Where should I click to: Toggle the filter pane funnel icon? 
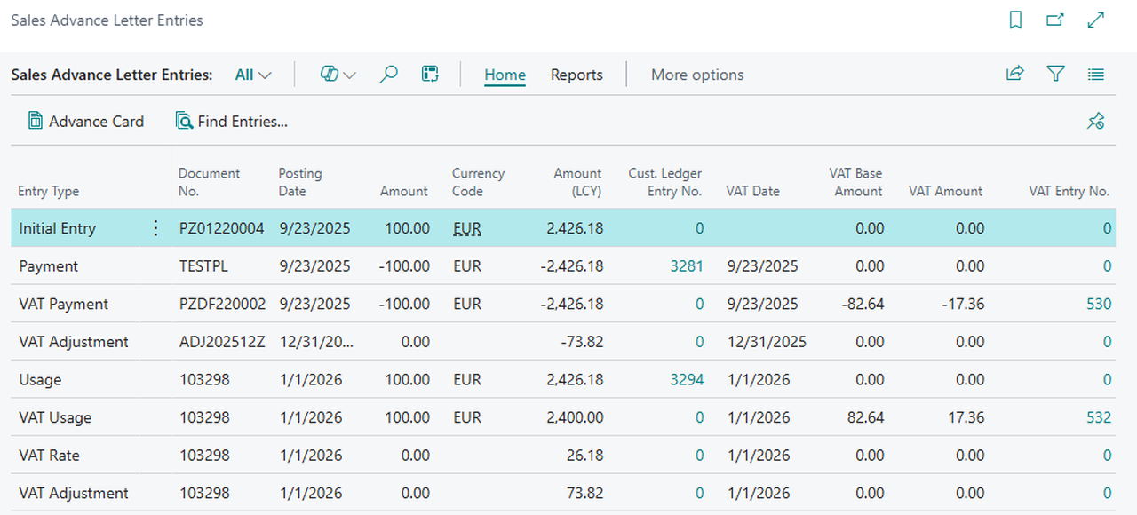1055,75
